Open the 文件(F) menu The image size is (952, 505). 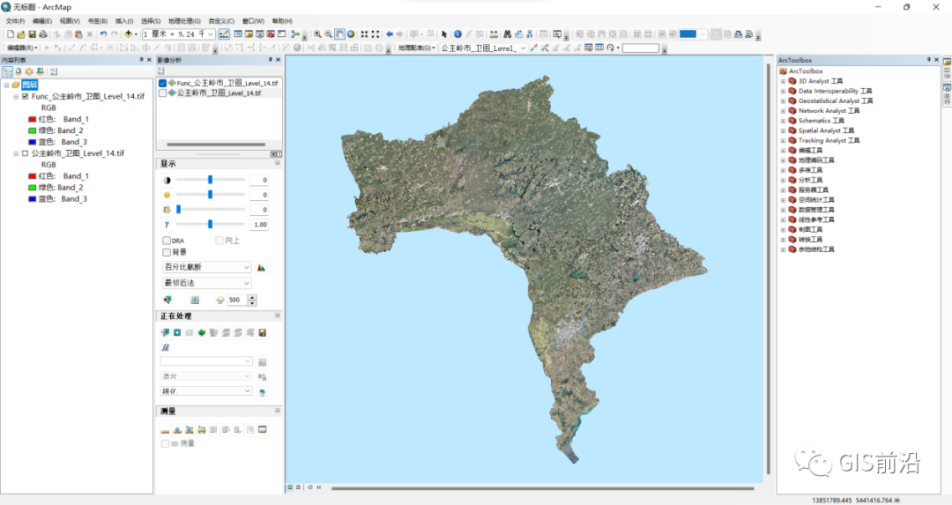pyautogui.click(x=15, y=21)
